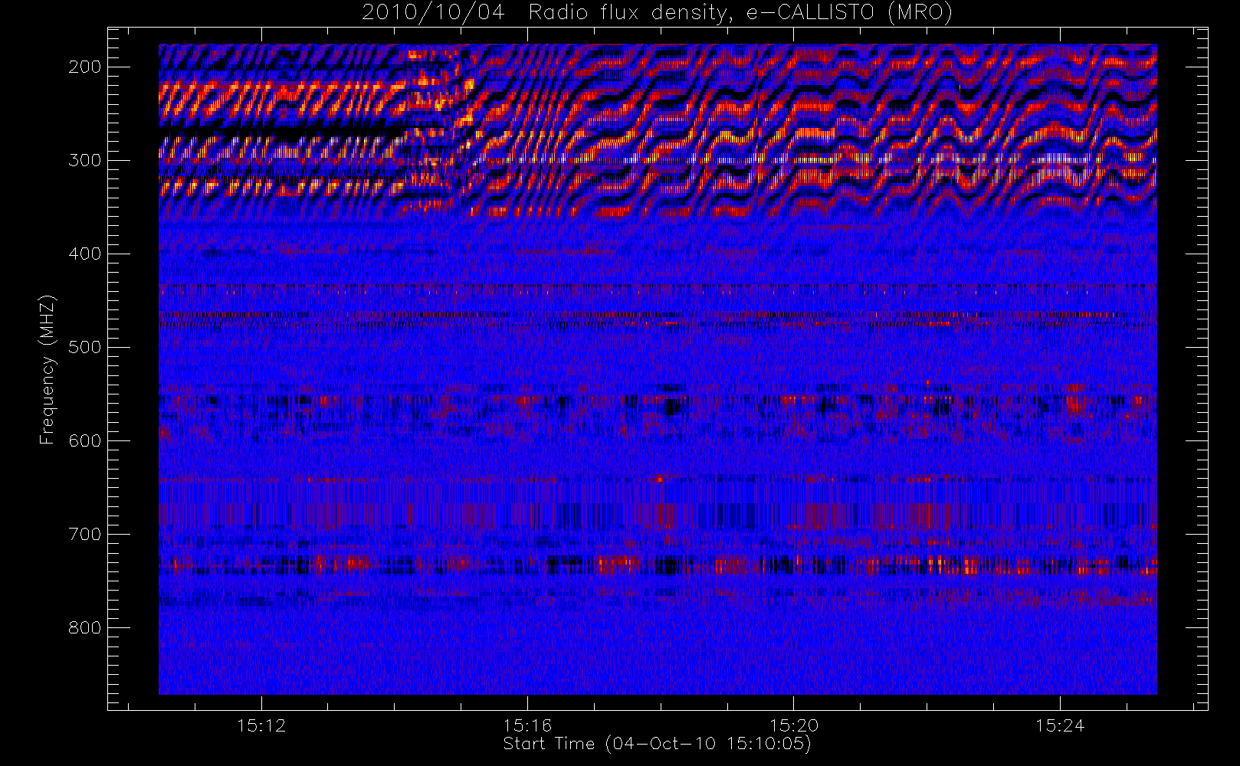
Task: Click the 'Frequency (MHZ)' axis label
Action: (48, 369)
